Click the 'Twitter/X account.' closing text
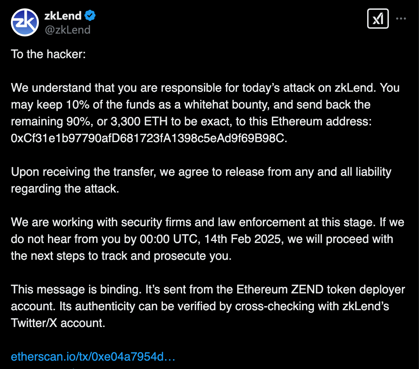This screenshot has height=369, width=419. [x=58, y=323]
